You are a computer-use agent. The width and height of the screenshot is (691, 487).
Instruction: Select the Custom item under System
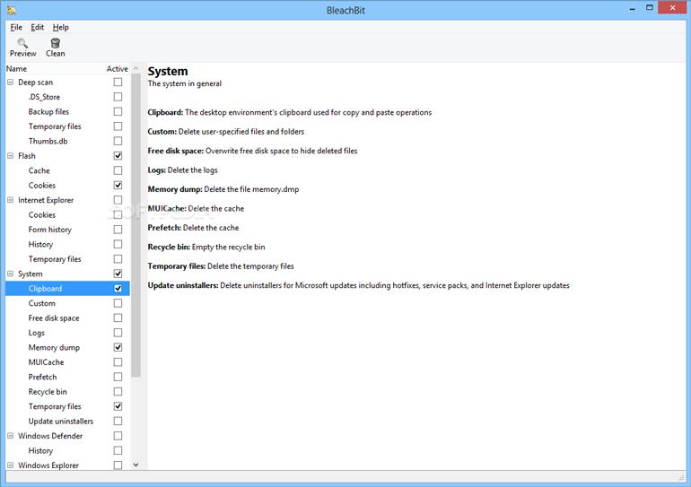coord(42,303)
